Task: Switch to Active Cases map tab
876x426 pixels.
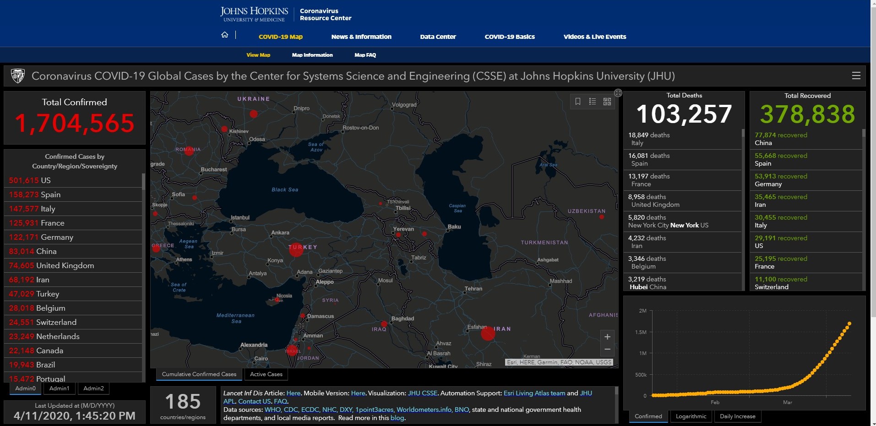Action: coord(266,374)
